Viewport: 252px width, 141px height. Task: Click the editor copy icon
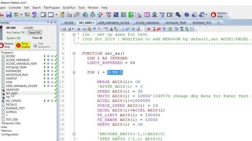coord(84,29)
